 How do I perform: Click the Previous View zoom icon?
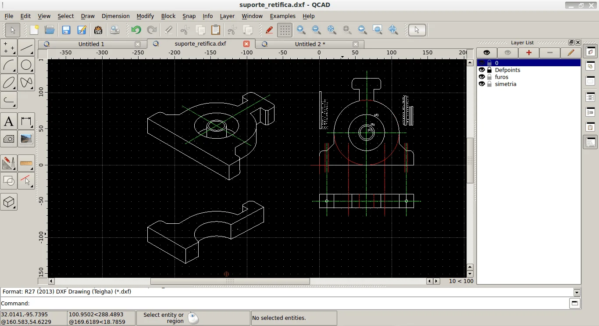362,30
